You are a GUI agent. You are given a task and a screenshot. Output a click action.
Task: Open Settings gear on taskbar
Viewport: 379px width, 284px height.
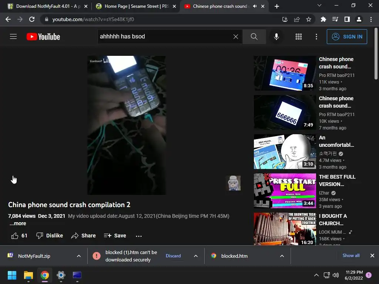point(61,275)
